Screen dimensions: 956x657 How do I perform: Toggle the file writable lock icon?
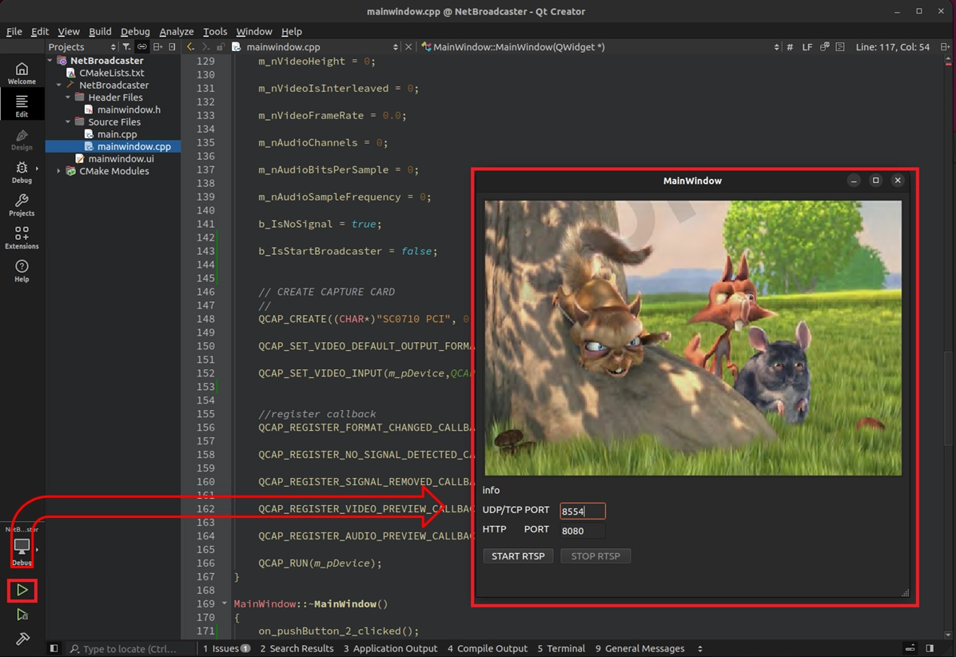click(x=220, y=46)
